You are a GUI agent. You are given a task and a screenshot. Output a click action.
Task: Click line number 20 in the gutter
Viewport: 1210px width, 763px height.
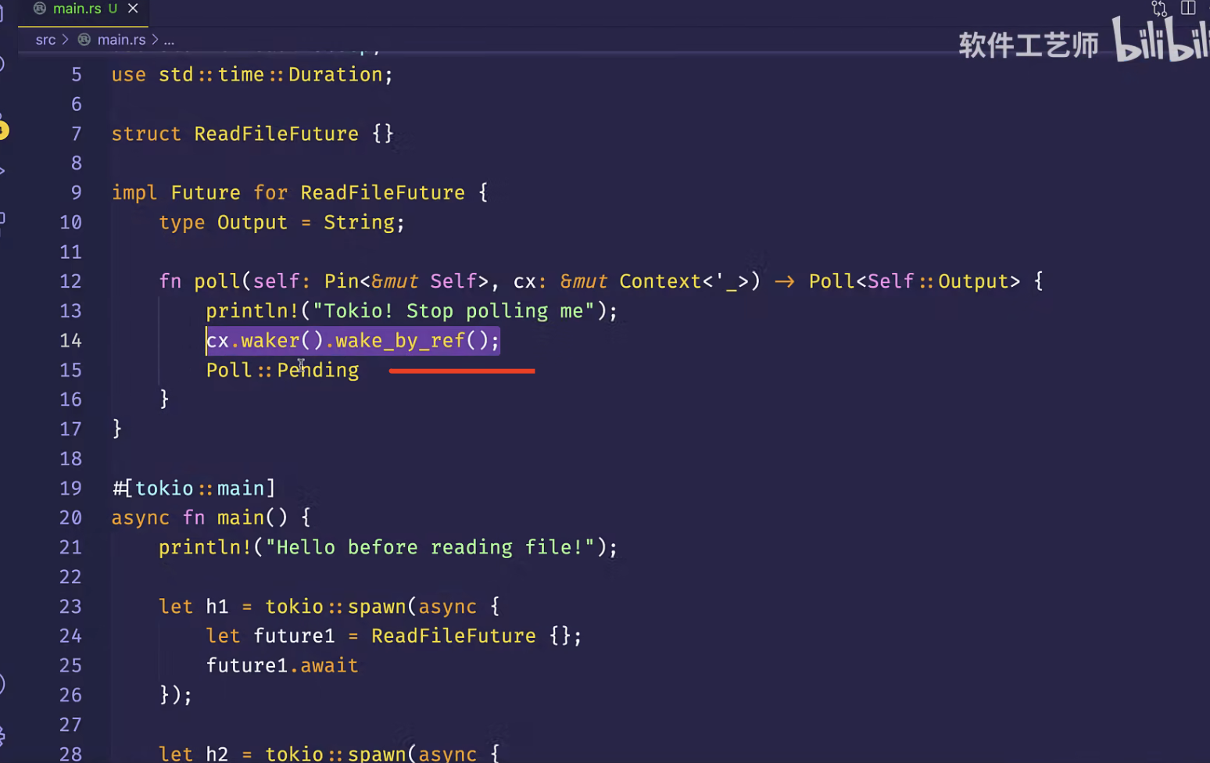point(70,518)
